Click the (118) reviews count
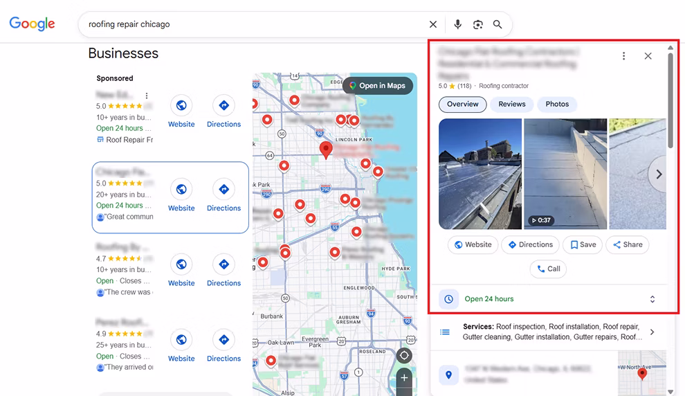Image resolution: width=685 pixels, height=396 pixels. (464, 86)
